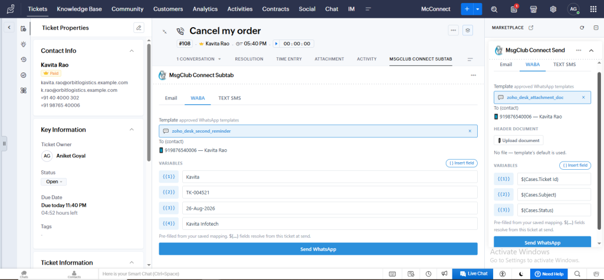
Task: Open the atom-shaped extensions sidebar icon
Action: [x=23, y=91]
